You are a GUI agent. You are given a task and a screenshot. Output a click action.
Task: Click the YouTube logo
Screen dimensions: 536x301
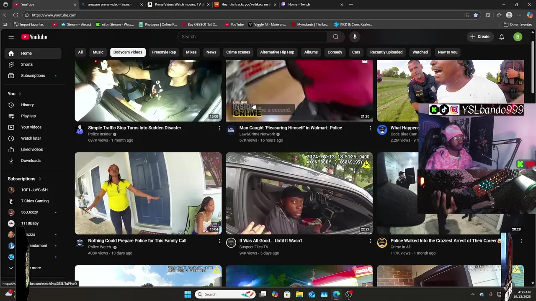34,37
